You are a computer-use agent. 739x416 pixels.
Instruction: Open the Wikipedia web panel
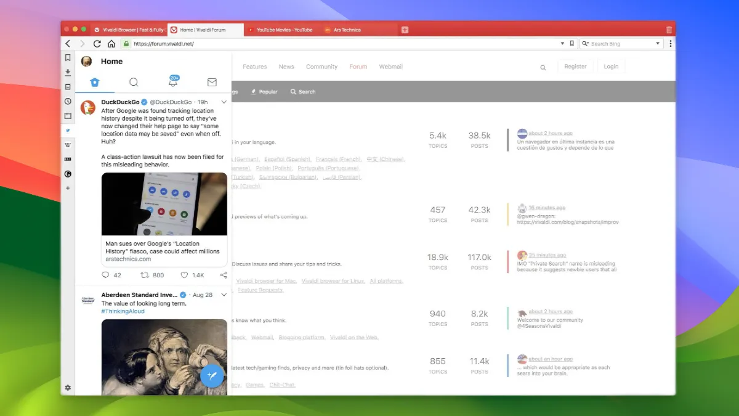(x=68, y=145)
